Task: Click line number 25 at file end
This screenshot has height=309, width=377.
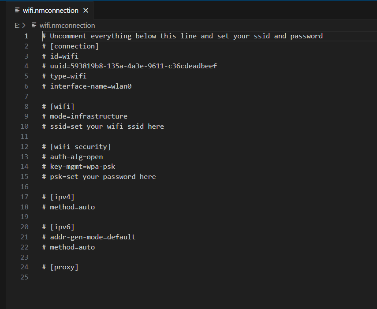Action: pos(25,277)
